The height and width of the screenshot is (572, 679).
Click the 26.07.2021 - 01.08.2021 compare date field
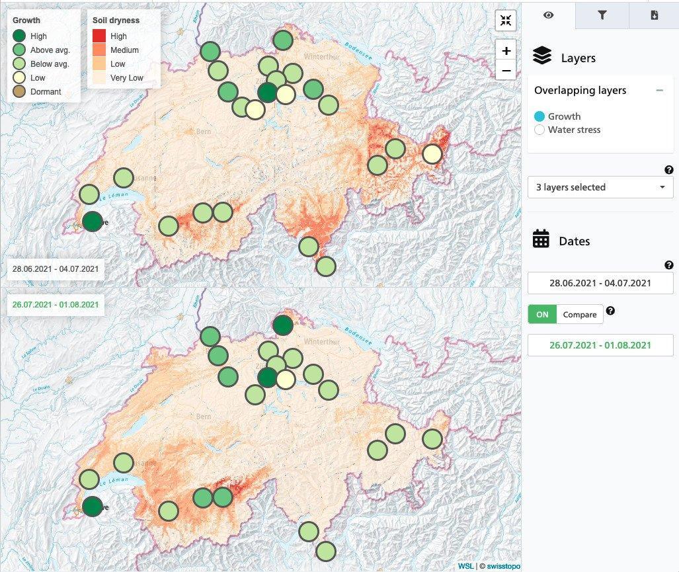click(600, 345)
